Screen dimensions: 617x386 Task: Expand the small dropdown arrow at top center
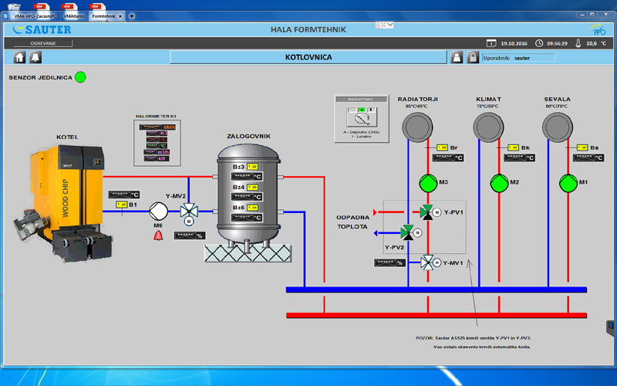390,25
